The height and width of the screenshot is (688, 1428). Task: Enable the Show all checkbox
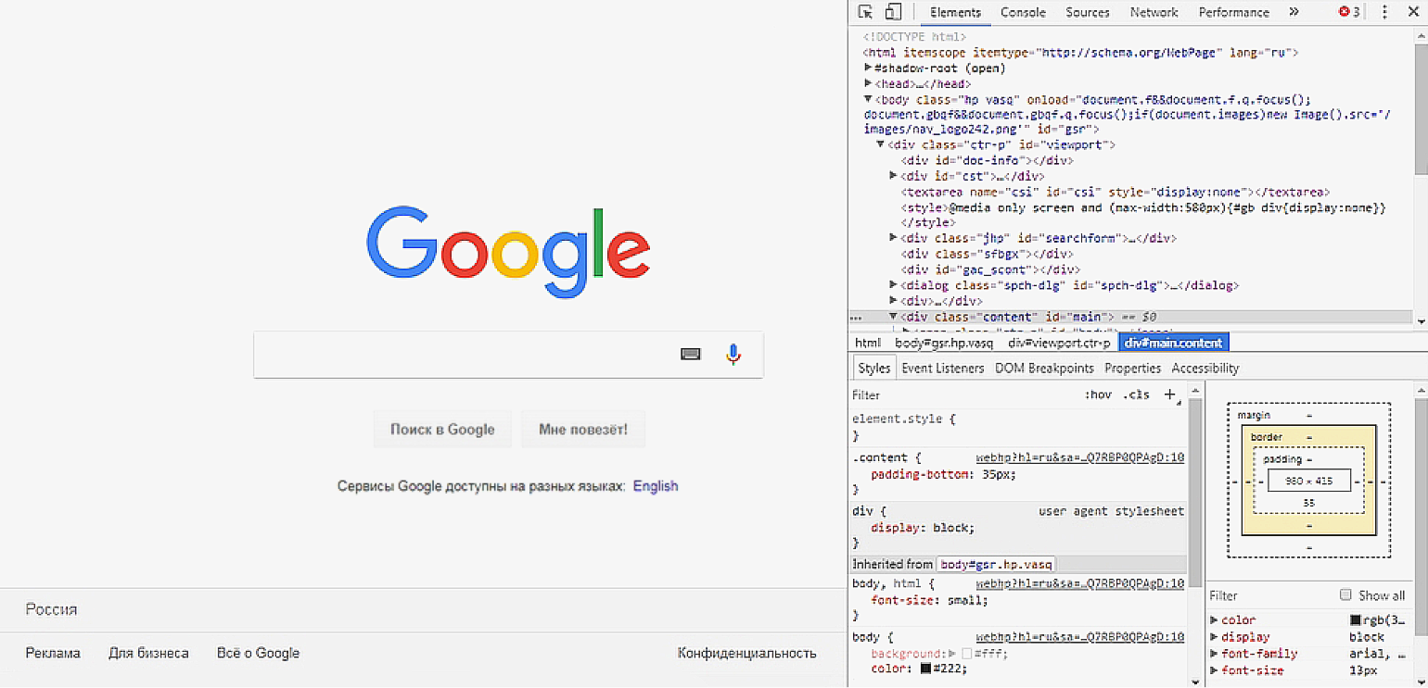[1345, 594]
